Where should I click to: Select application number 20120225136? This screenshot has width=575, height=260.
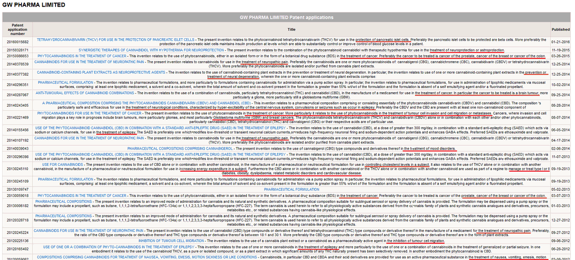click(x=18, y=241)
